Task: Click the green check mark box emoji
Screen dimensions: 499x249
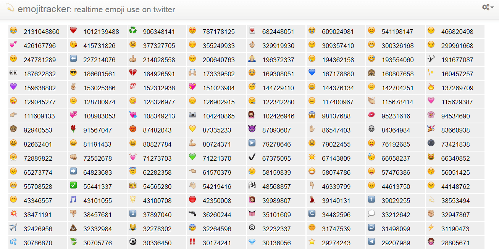Action: point(73,186)
